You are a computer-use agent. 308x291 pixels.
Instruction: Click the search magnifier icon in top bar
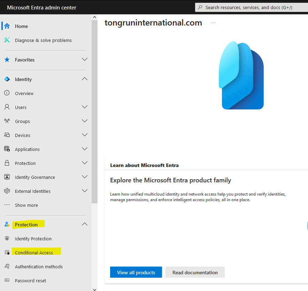(200, 7)
